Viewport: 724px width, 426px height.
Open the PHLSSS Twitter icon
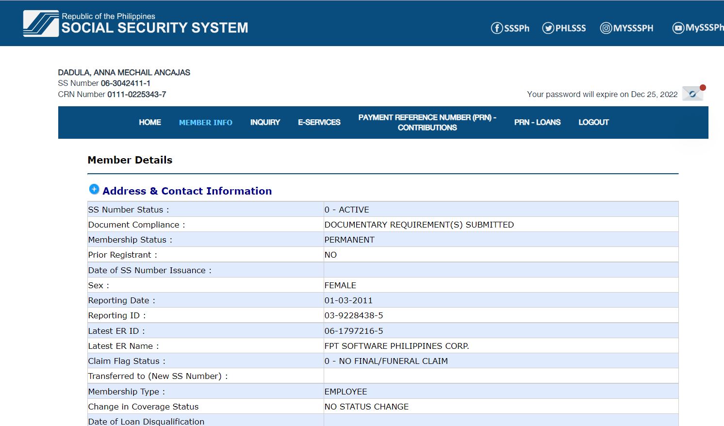pos(548,28)
